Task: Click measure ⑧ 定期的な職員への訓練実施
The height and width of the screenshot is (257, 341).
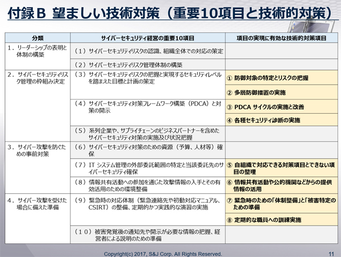Action: tap(281, 219)
